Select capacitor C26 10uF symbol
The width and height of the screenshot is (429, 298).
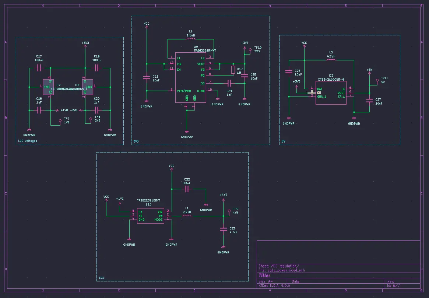coord(289,72)
